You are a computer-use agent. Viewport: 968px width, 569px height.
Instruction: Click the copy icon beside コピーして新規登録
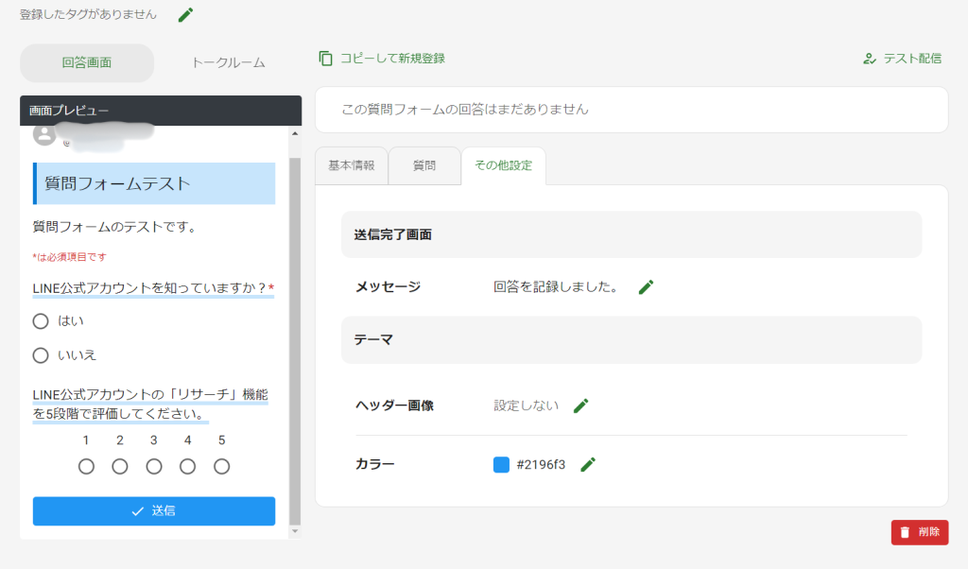point(324,58)
